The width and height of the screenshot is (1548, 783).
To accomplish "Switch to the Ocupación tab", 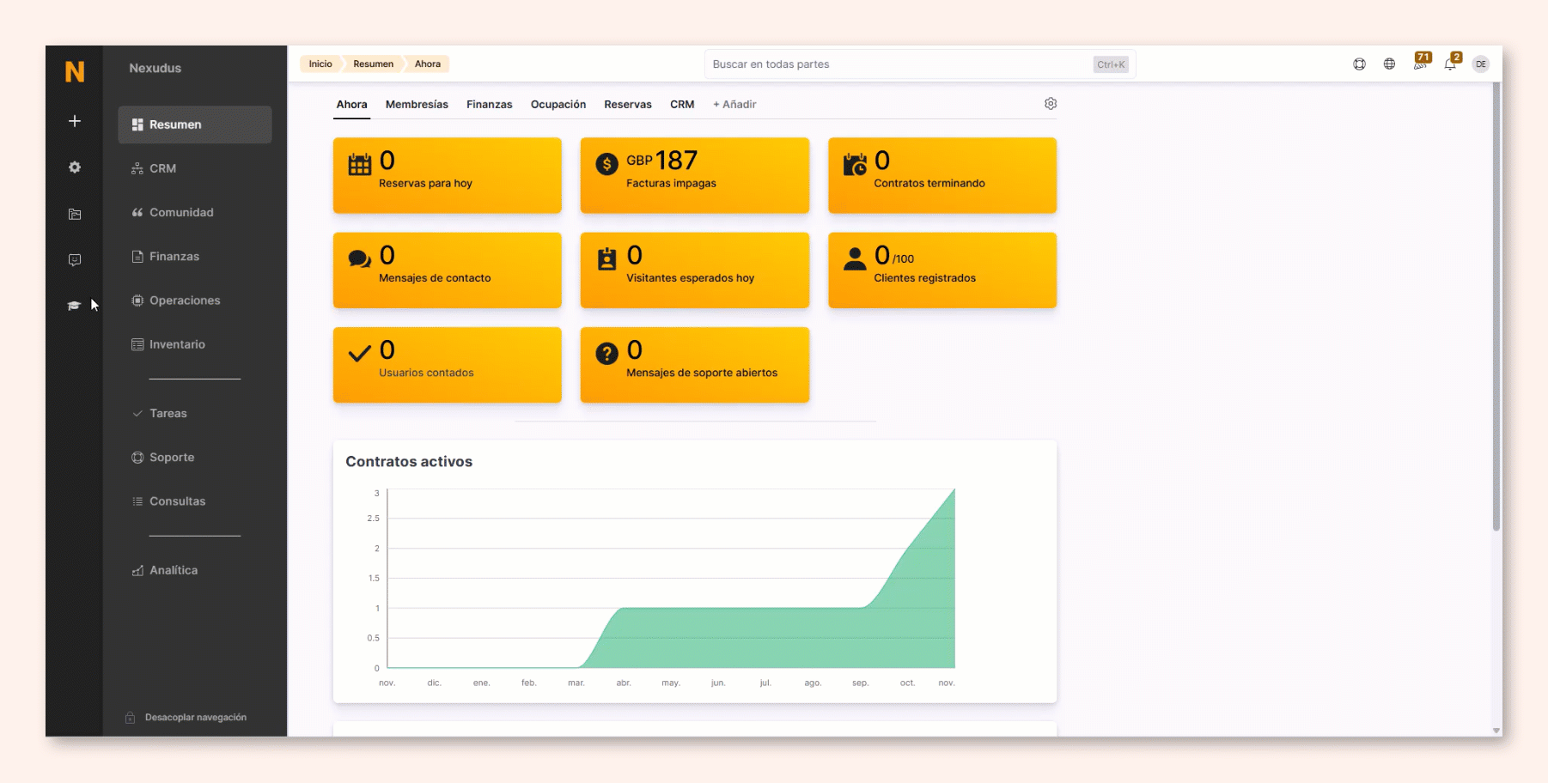I will coord(558,105).
